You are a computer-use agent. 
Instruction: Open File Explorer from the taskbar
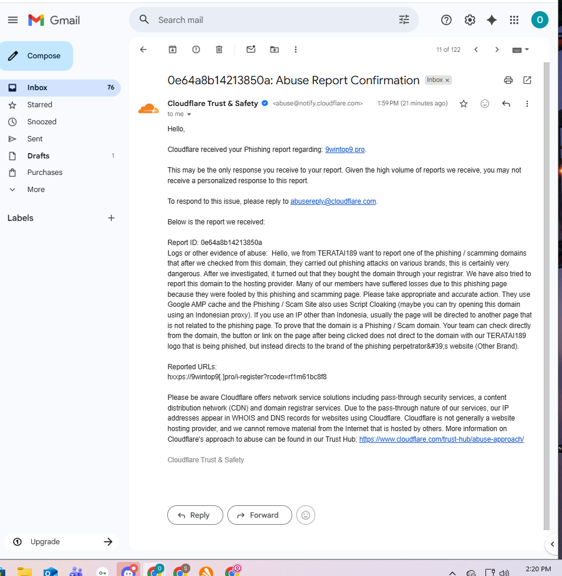point(25,572)
